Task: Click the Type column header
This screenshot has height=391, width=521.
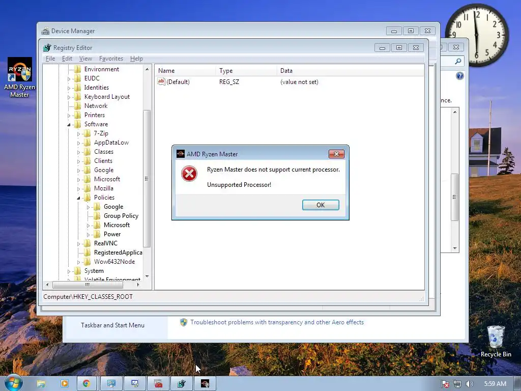Action: pos(247,70)
